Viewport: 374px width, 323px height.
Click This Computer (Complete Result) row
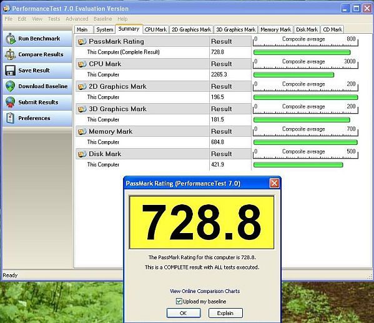tap(164, 52)
